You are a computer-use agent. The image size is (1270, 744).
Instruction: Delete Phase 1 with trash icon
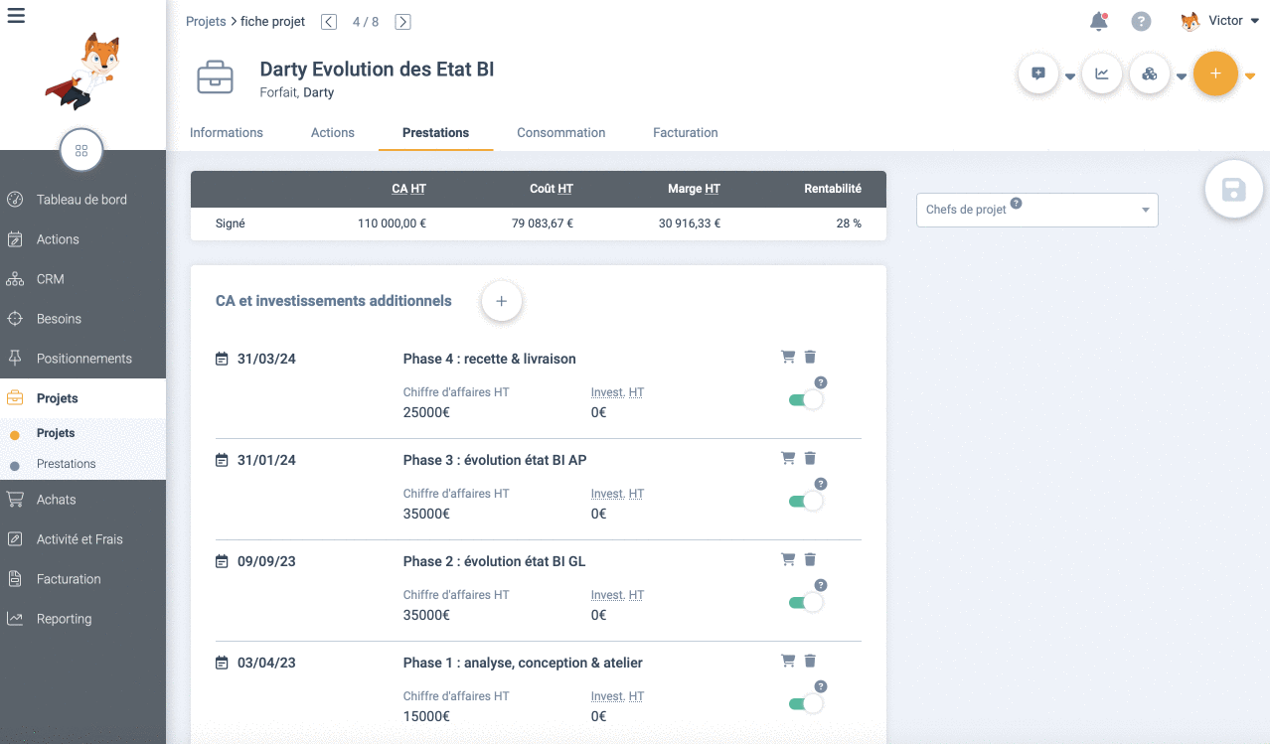tap(810, 661)
